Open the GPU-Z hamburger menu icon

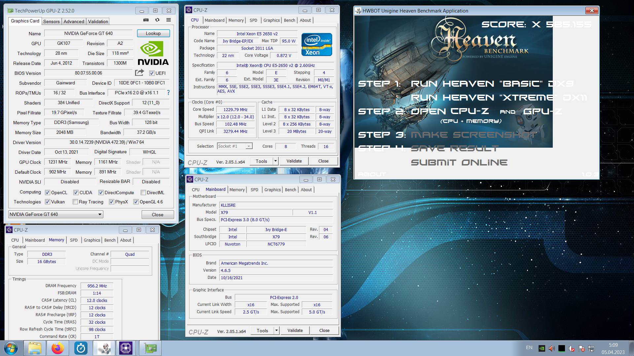tap(168, 20)
